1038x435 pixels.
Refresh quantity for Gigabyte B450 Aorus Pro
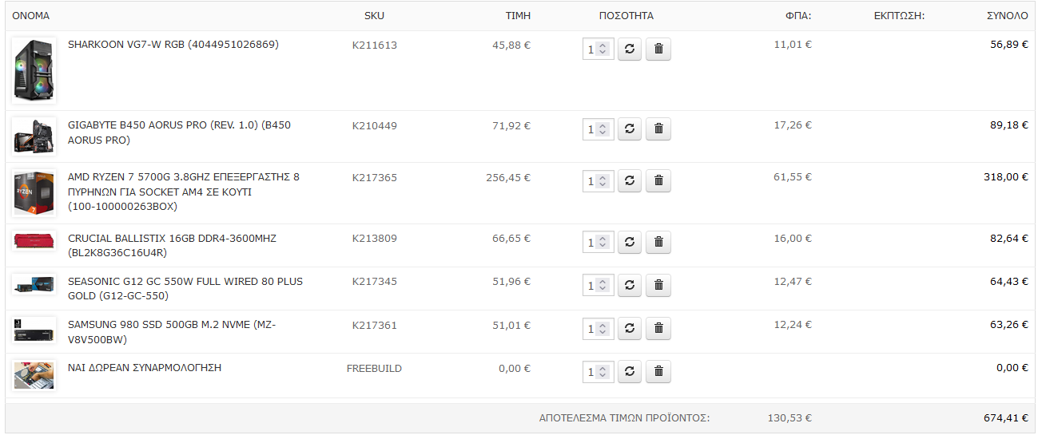pyautogui.click(x=630, y=129)
